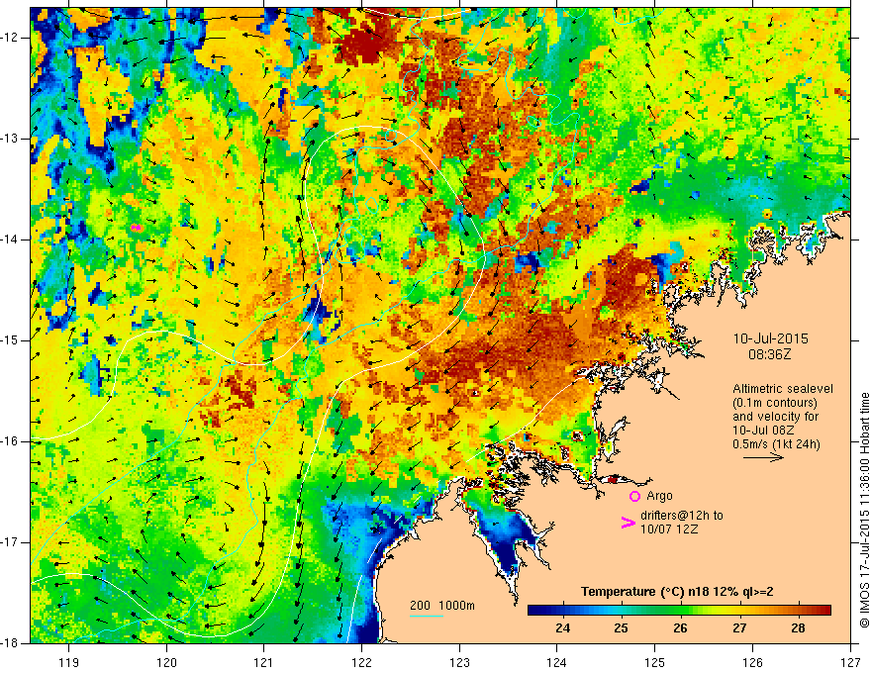Click the 'Temperature (°C) n18 12% ql>=2' title
The image size is (871, 673).
(677, 592)
